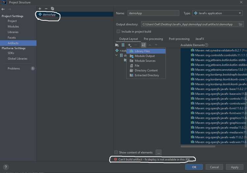Open Libraries settings section
The image size is (247, 173).
pos(13,32)
